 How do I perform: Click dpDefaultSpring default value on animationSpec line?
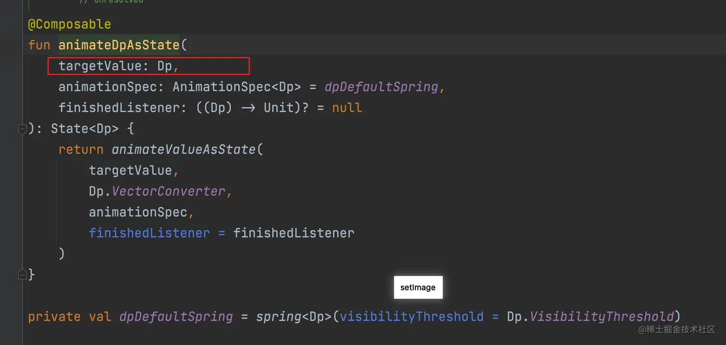tap(381, 87)
